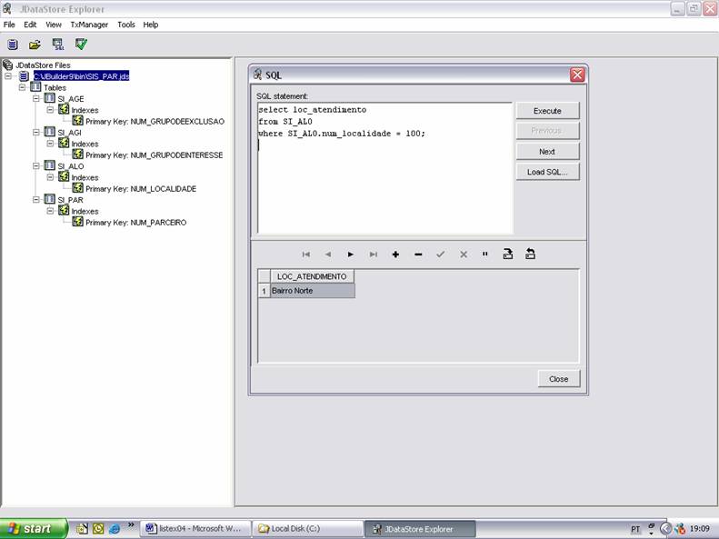719x539 pixels.
Task: Click key icon for NUM_LOCALIDADE
Action: tap(77, 188)
